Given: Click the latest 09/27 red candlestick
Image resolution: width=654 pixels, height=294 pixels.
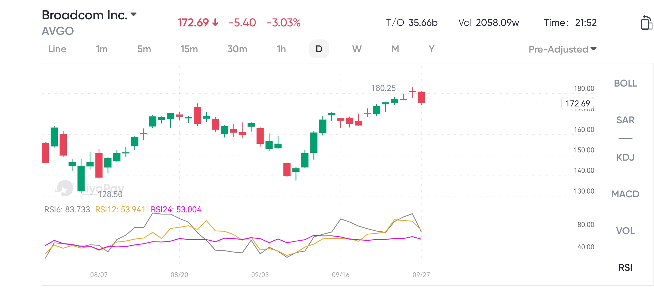Looking at the screenshot, I should tap(421, 97).
